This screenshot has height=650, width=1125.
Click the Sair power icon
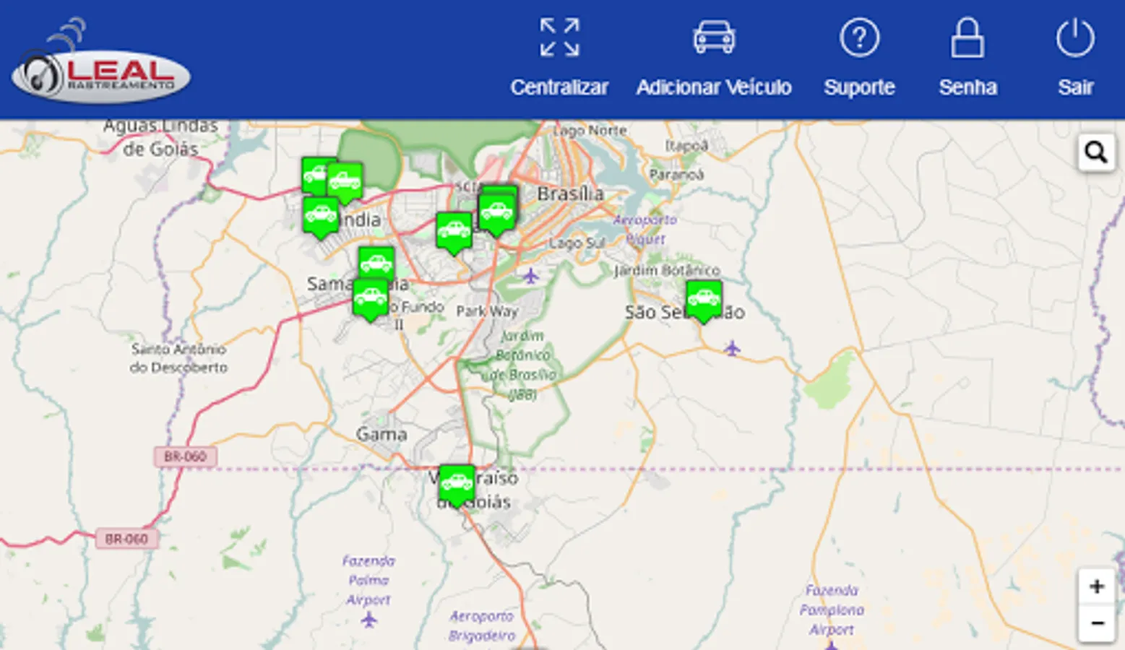click(x=1075, y=36)
